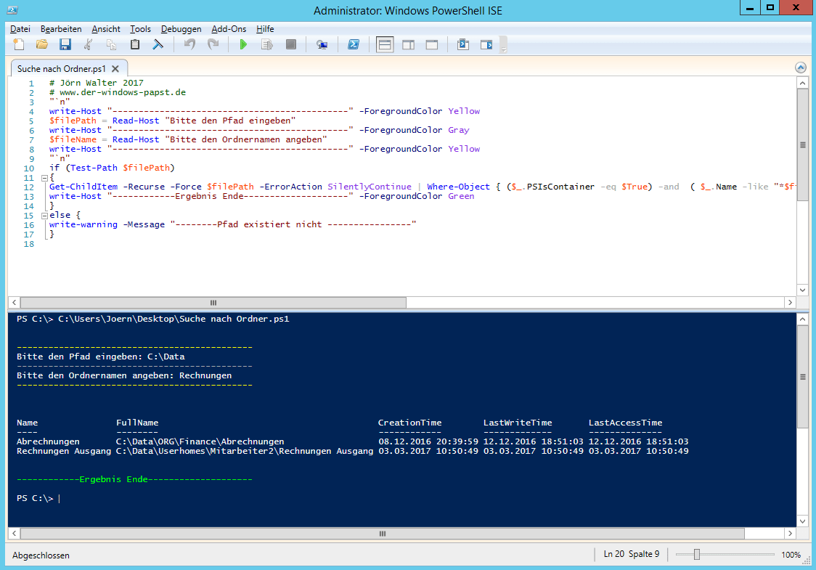The width and height of the screenshot is (816, 570).
Task: Adjust the zoom slider in the status bar
Action: 697,555
